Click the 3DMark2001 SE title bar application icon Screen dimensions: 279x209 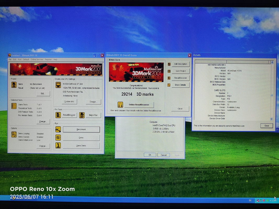(9, 55)
